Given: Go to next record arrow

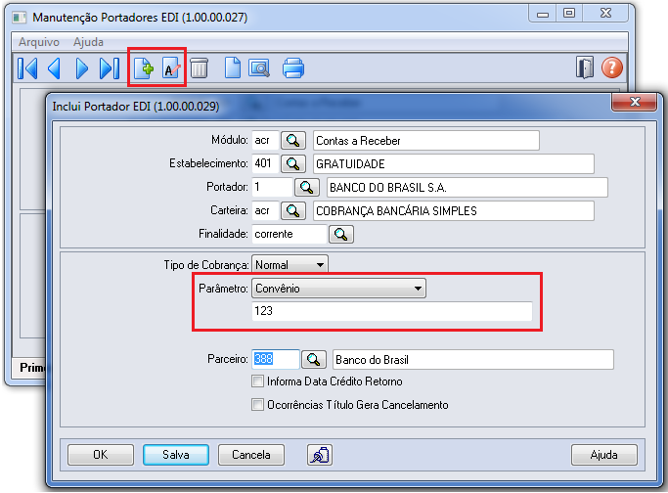Looking at the screenshot, I should pos(82,68).
